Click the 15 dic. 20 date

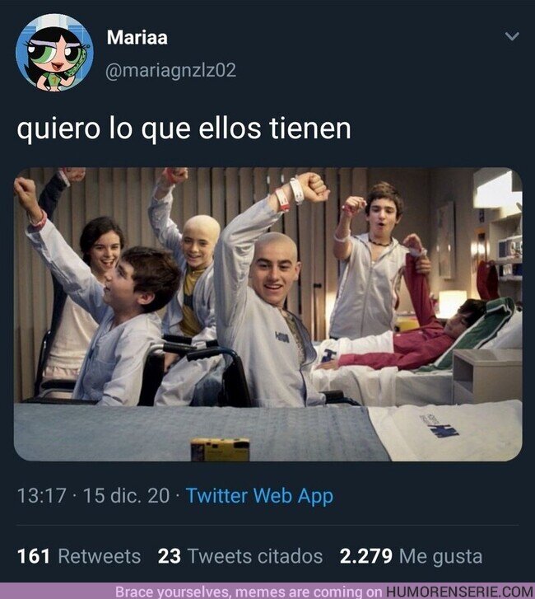click(x=126, y=495)
